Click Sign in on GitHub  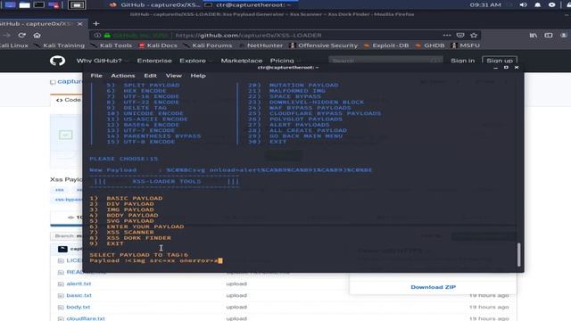coord(462,61)
